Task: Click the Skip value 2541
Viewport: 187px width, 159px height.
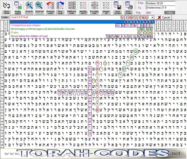Action: point(148,12)
